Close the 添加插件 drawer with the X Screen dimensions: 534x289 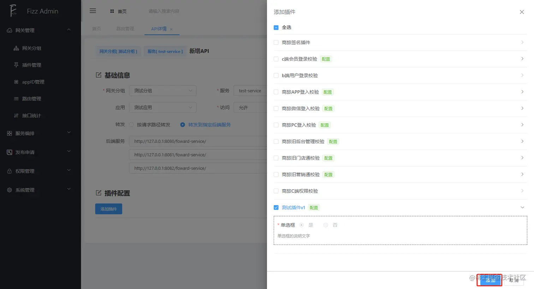(522, 12)
